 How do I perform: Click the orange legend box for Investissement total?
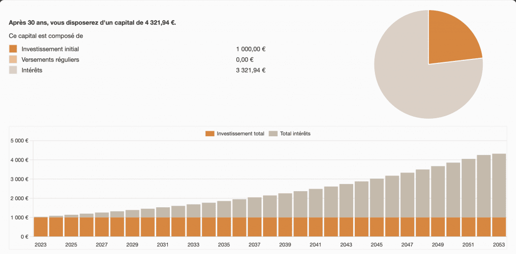(x=210, y=133)
